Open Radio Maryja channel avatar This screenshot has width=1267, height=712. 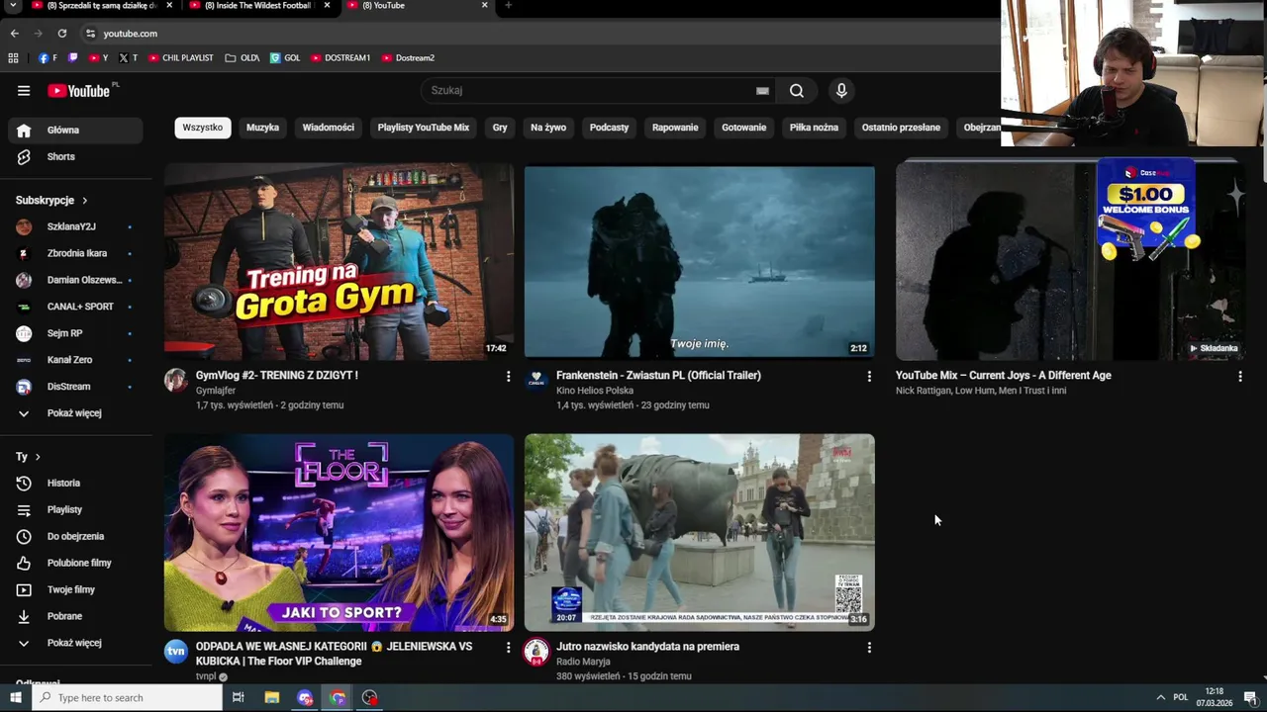click(x=536, y=651)
